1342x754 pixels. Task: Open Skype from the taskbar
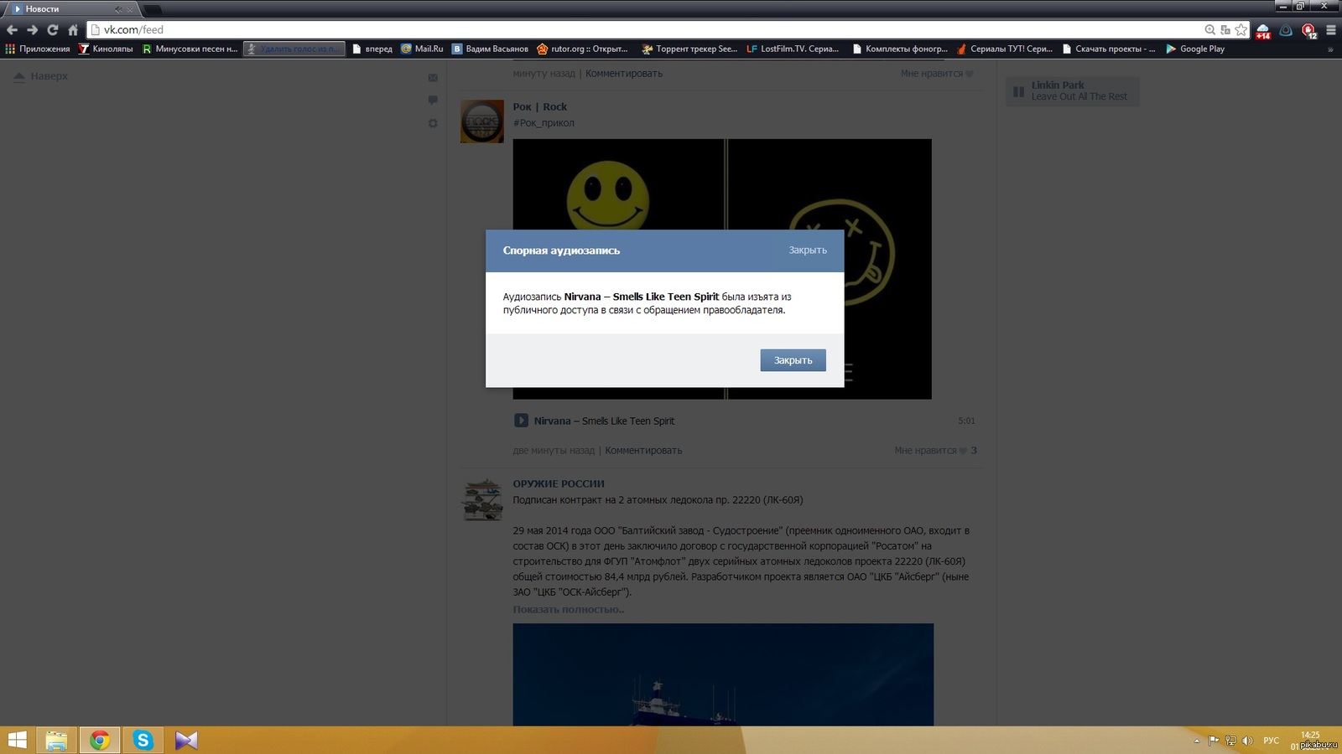143,741
